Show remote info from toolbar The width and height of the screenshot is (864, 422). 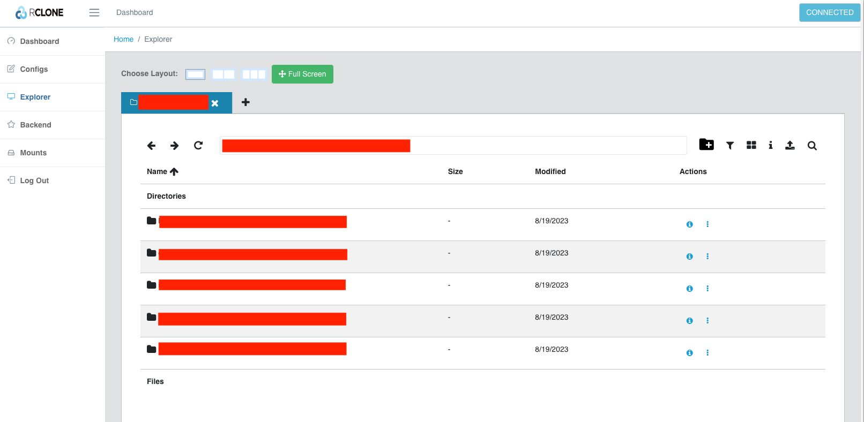[x=770, y=145]
